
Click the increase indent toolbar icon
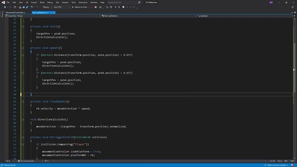pyautogui.click(x=111, y=7)
